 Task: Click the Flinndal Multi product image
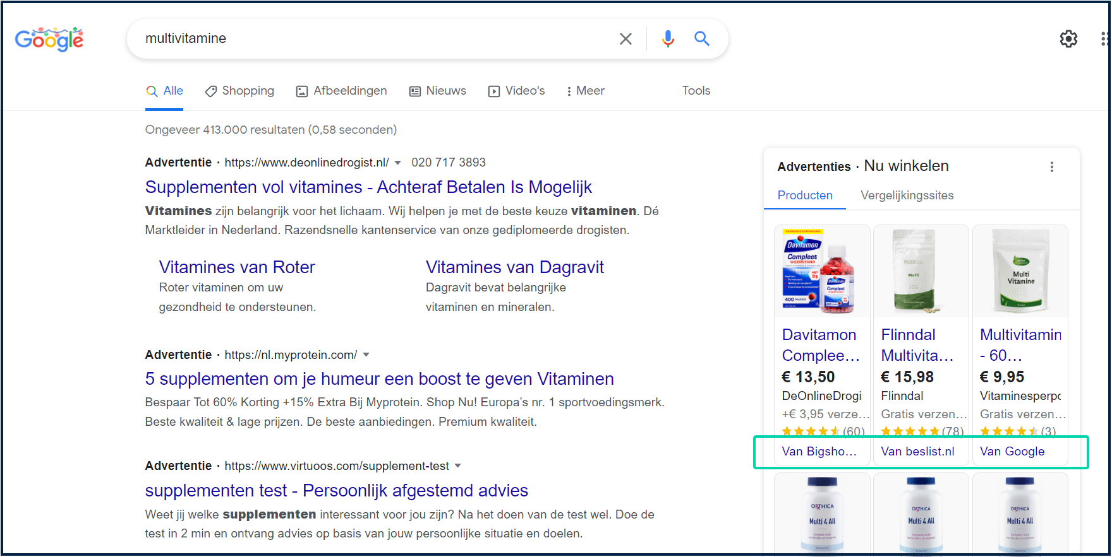click(921, 271)
